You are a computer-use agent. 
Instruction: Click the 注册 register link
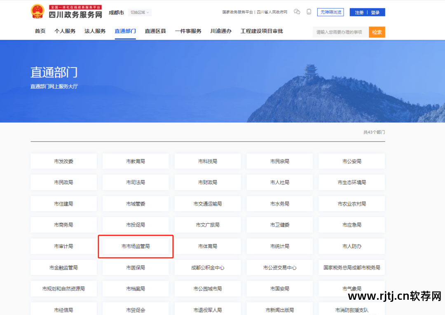(x=359, y=12)
